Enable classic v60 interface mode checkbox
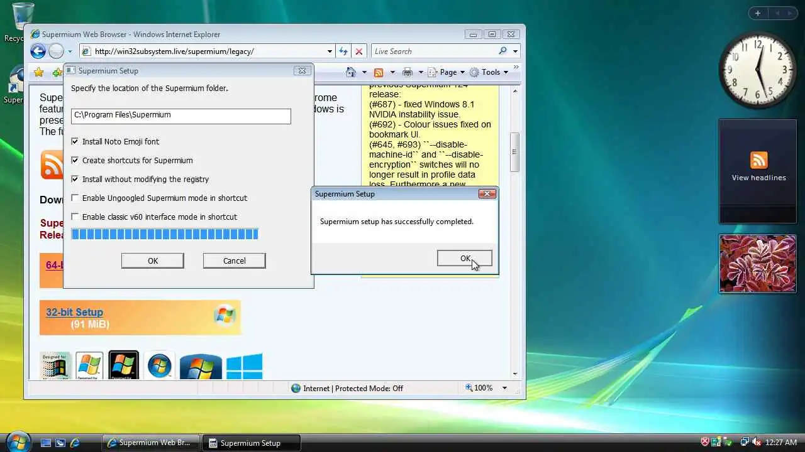The height and width of the screenshot is (452, 805). (x=75, y=217)
